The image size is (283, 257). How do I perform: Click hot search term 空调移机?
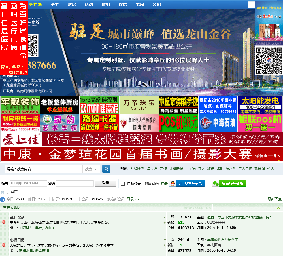click(x=138, y=169)
